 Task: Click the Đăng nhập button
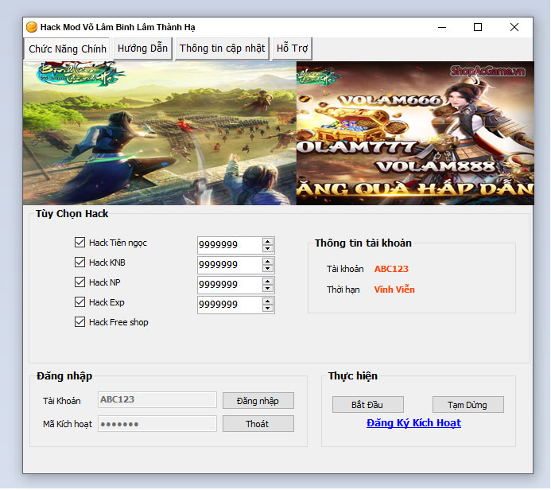pyautogui.click(x=258, y=401)
